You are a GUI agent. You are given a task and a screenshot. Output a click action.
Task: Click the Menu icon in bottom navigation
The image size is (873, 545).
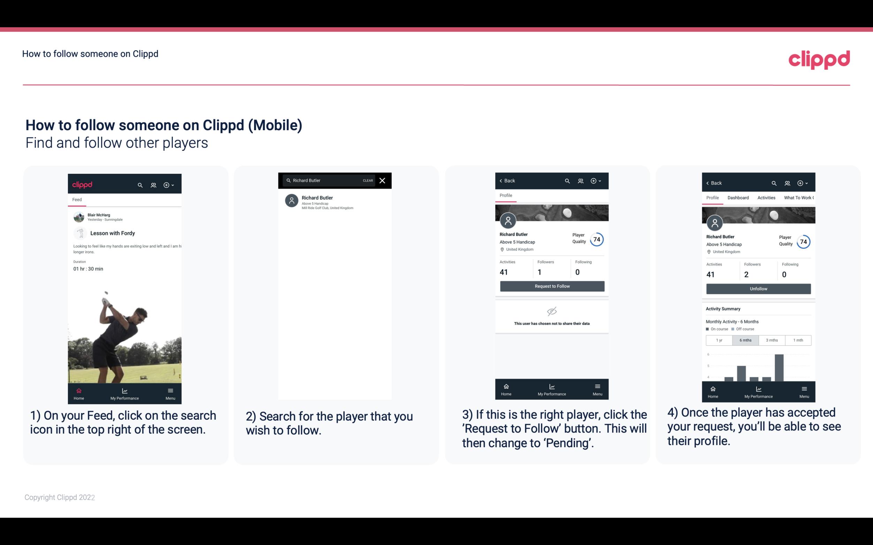[x=170, y=390]
